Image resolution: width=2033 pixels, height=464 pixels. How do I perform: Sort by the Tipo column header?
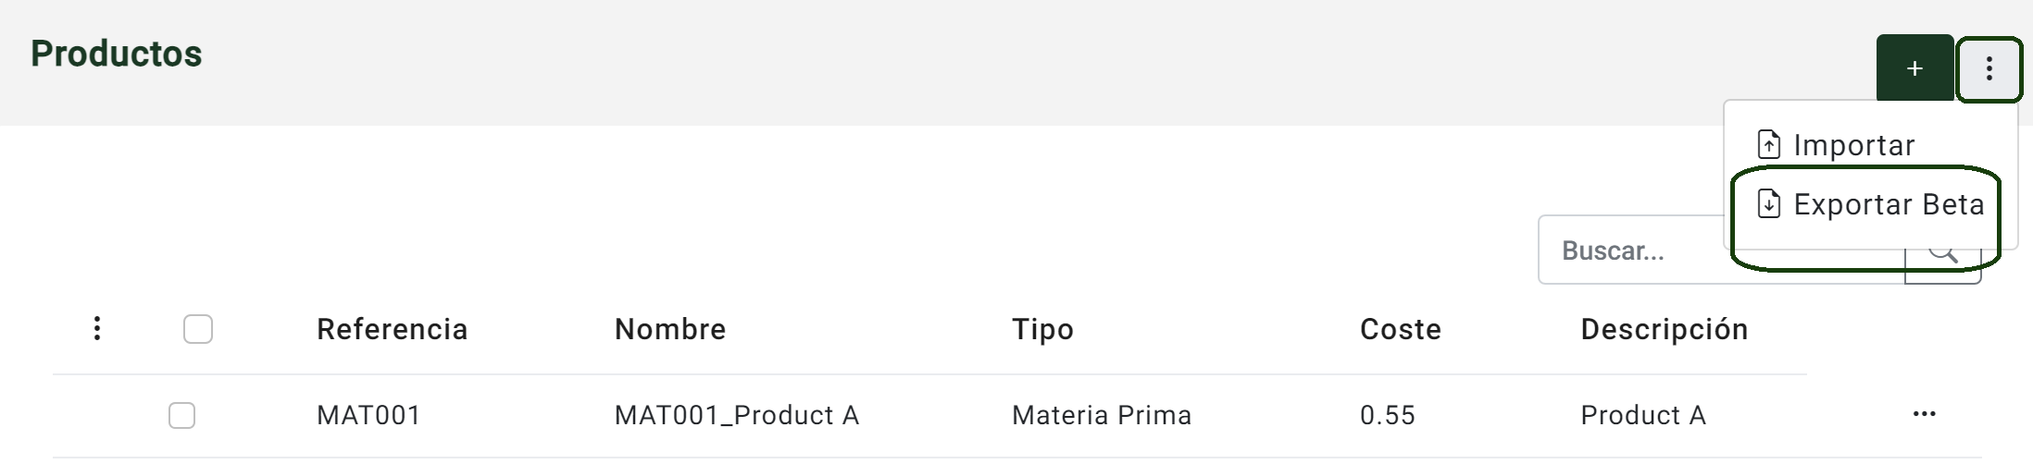pos(1042,329)
